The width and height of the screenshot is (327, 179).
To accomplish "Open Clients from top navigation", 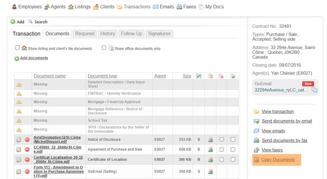I will 104,7.
